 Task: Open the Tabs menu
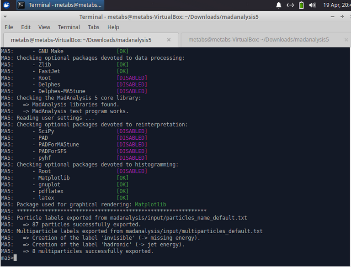(93, 27)
